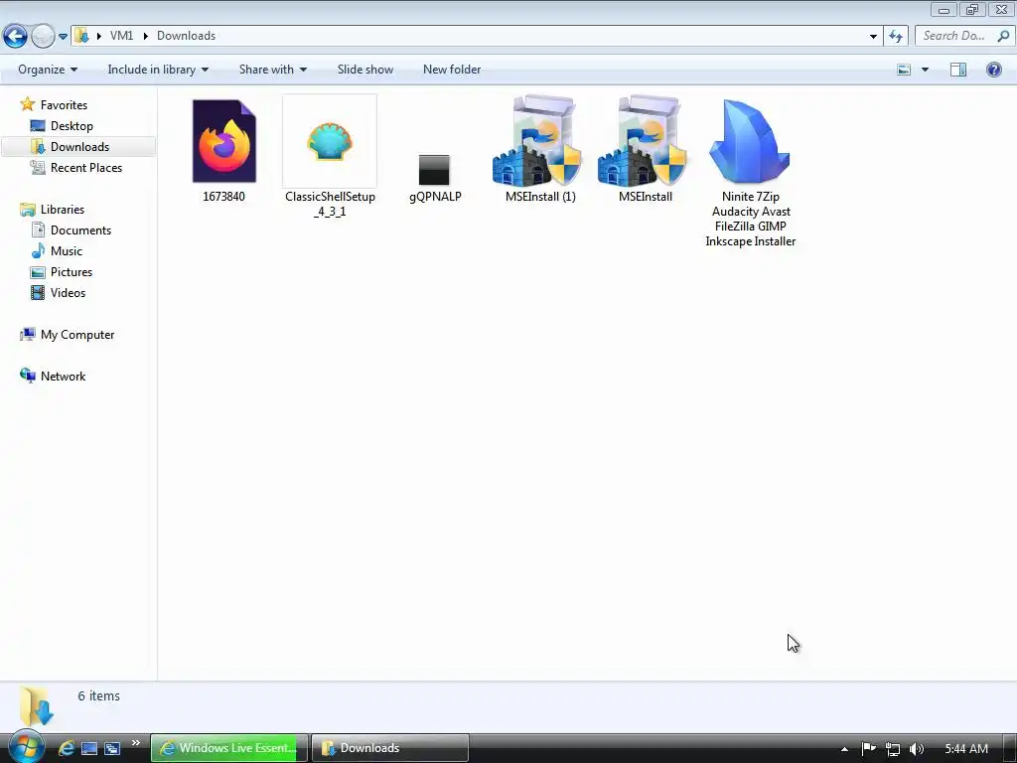Image resolution: width=1017 pixels, height=763 pixels.
Task: Open Network in the navigation pane
Action: [63, 377]
